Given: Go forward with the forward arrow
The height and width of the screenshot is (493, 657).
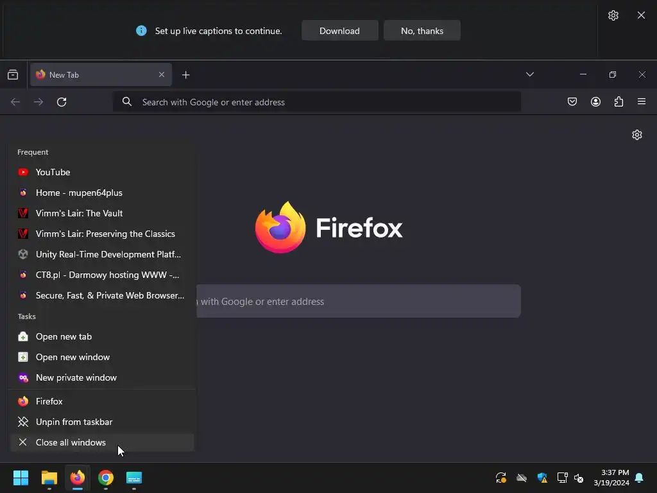Looking at the screenshot, I should [38, 102].
